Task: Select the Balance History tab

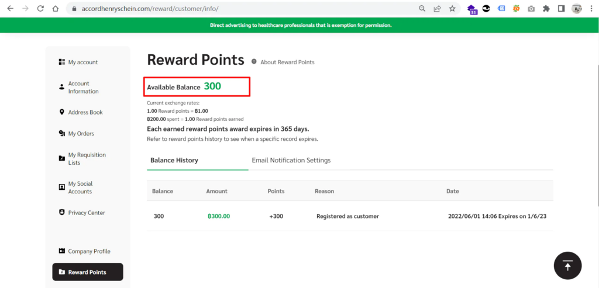Action: click(174, 160)
